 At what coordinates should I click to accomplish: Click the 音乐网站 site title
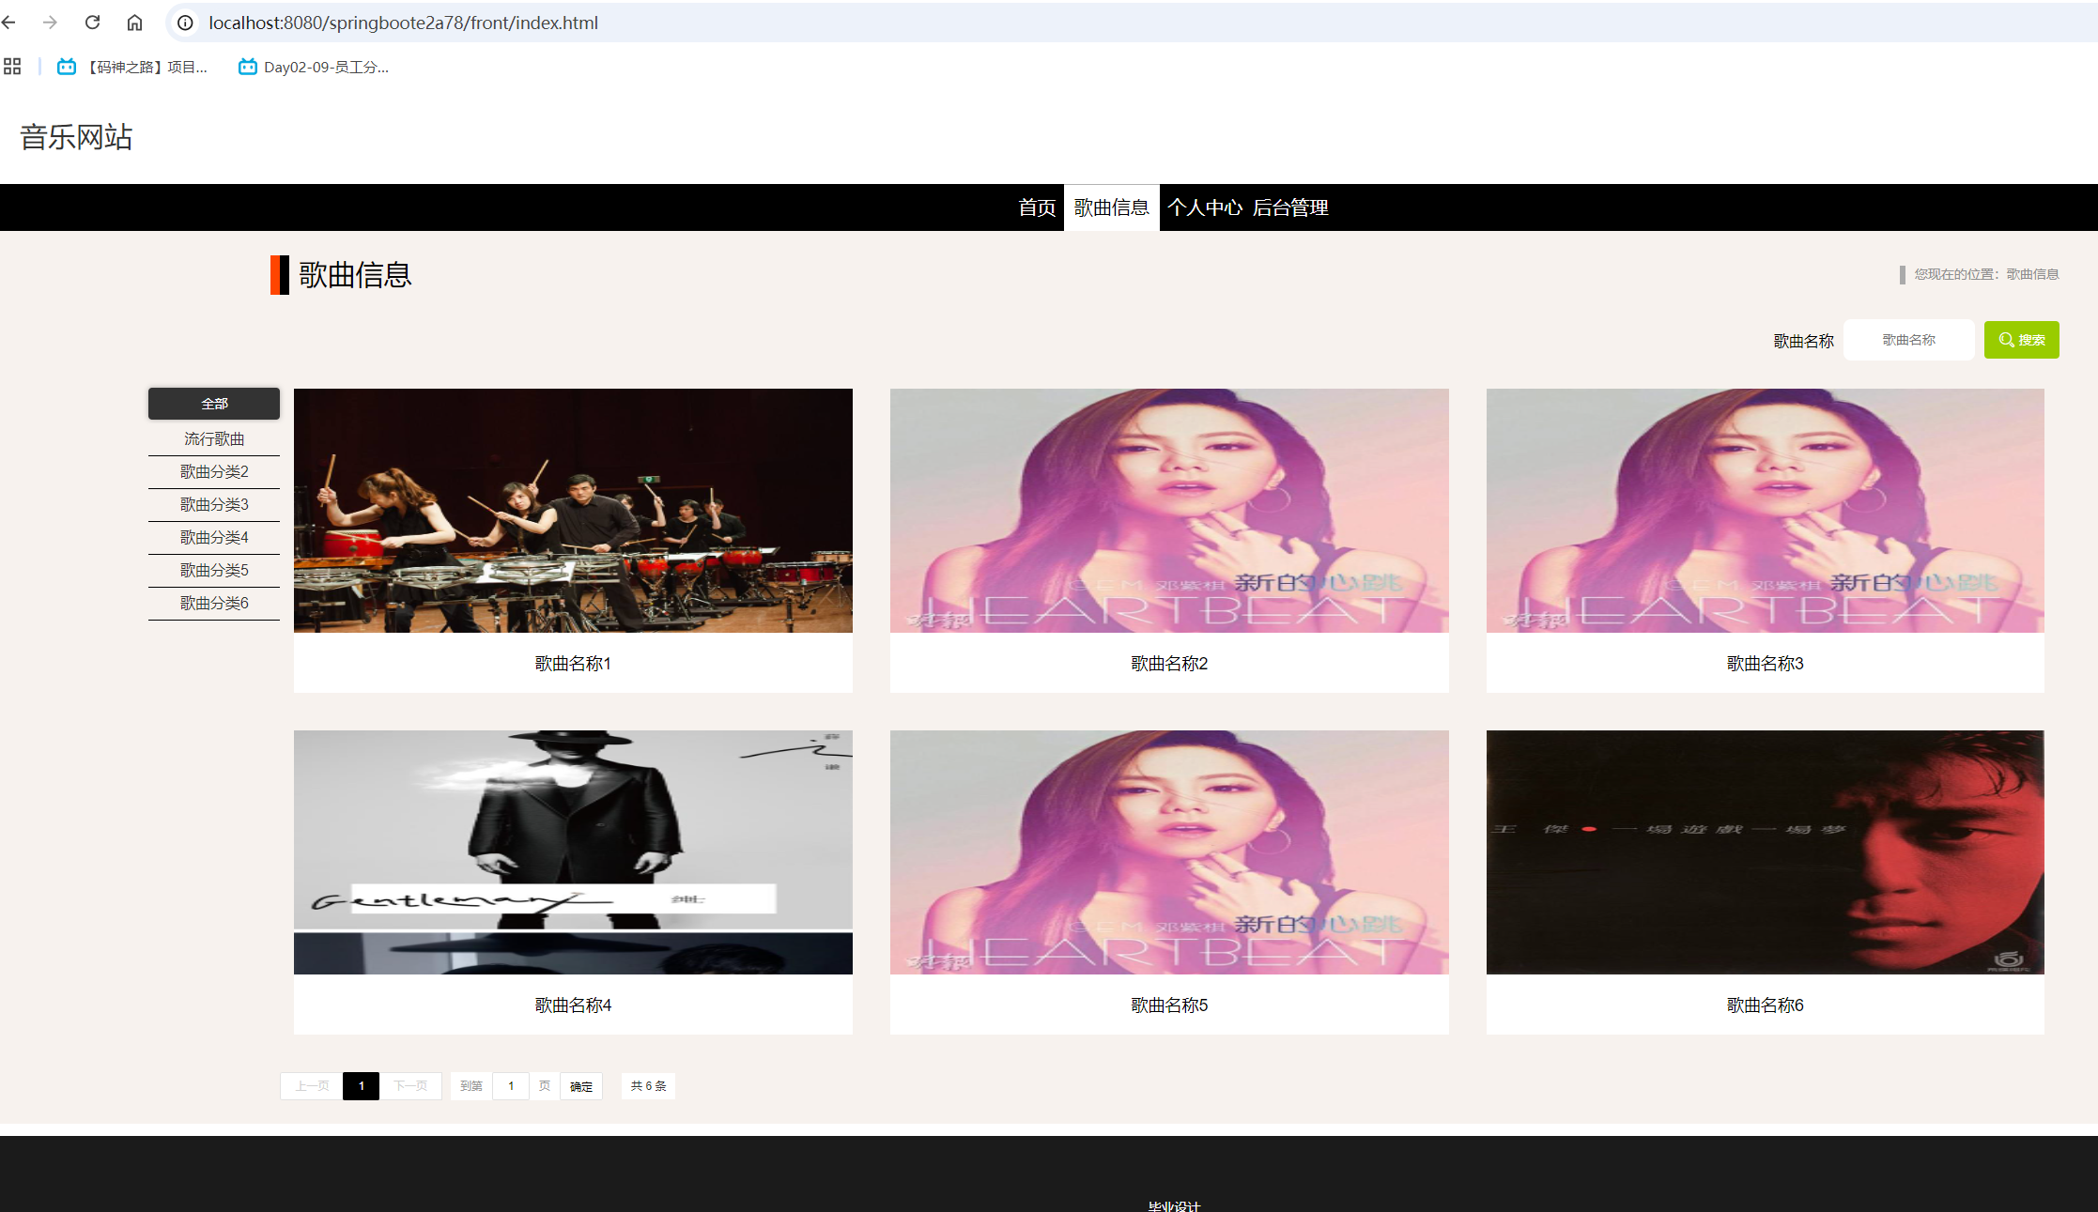76,137
